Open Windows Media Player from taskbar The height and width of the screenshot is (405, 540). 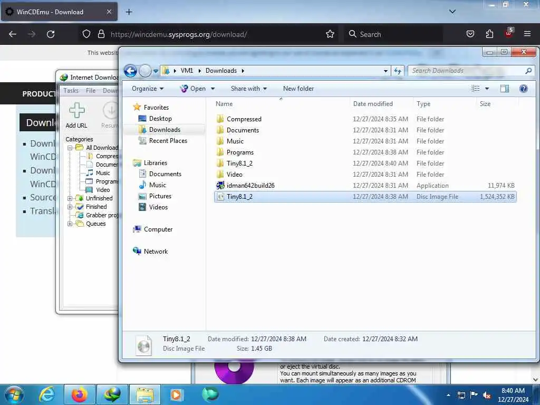(x=176, y=394)
